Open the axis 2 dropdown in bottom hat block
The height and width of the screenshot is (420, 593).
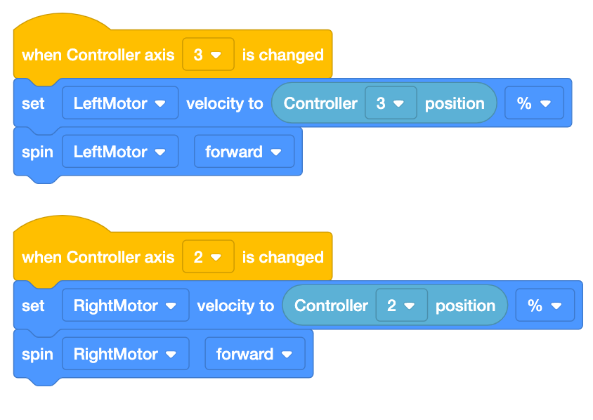click(208, 257)
